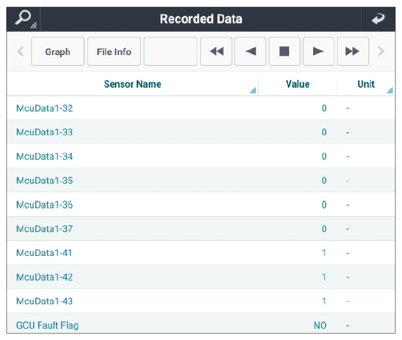The height and width of the screenshot is (340, 402).
Task: Play the recorded data forward
Action: pyautogui.click(x=318, y=52)
